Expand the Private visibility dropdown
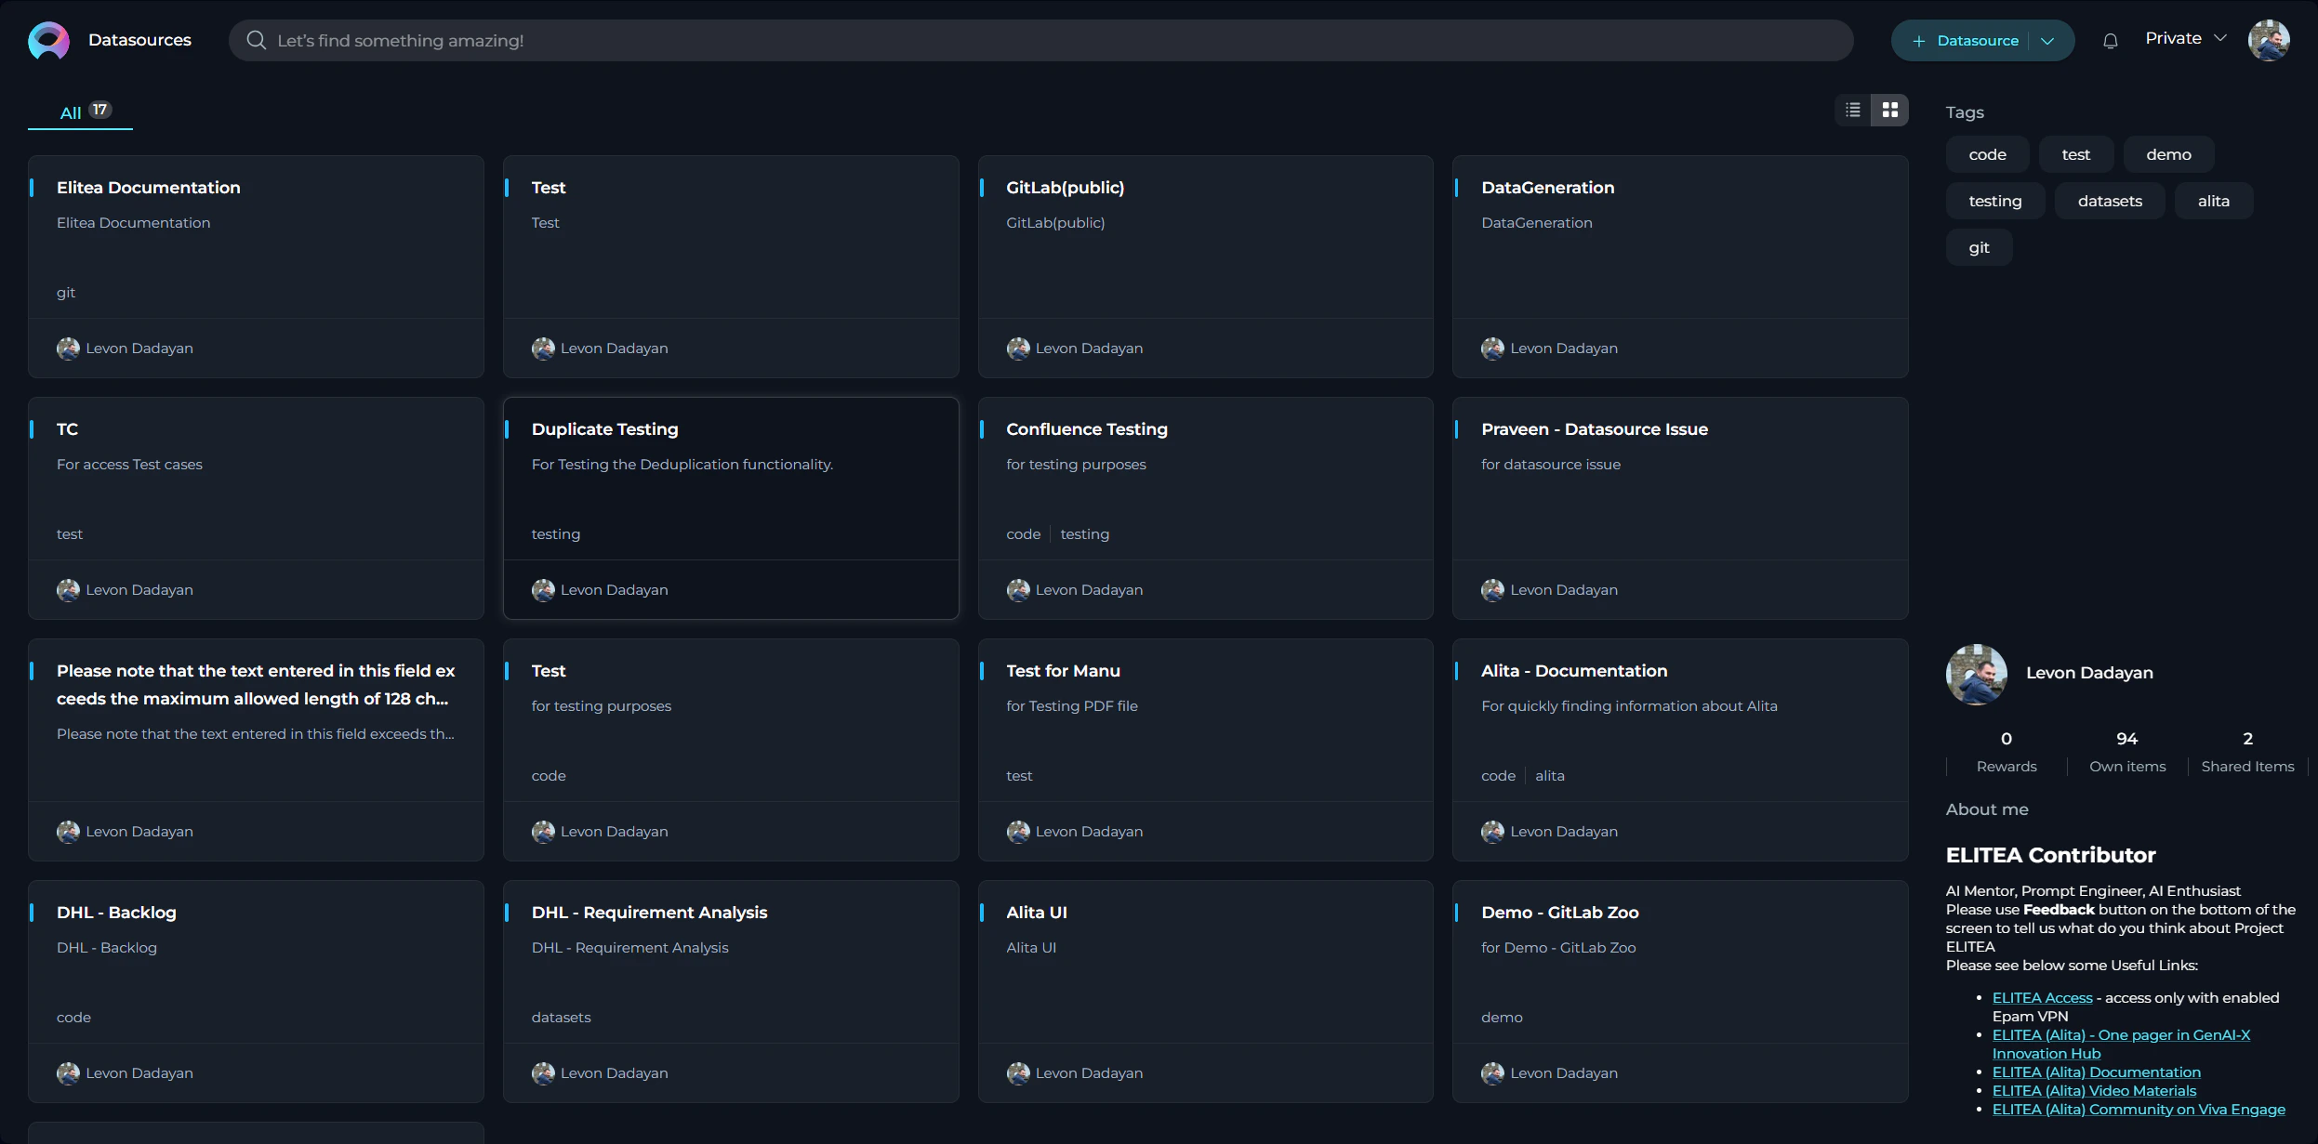 click(x=2183, y=38)
